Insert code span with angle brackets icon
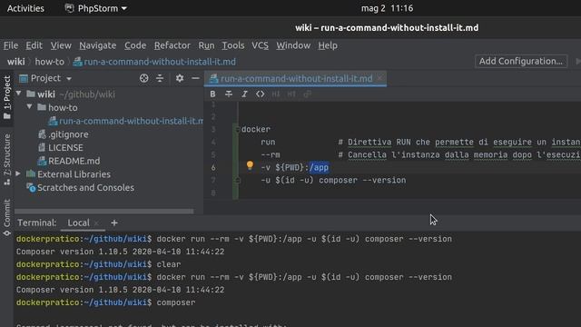Screen dimensions: 581x327 click(261, 94)
